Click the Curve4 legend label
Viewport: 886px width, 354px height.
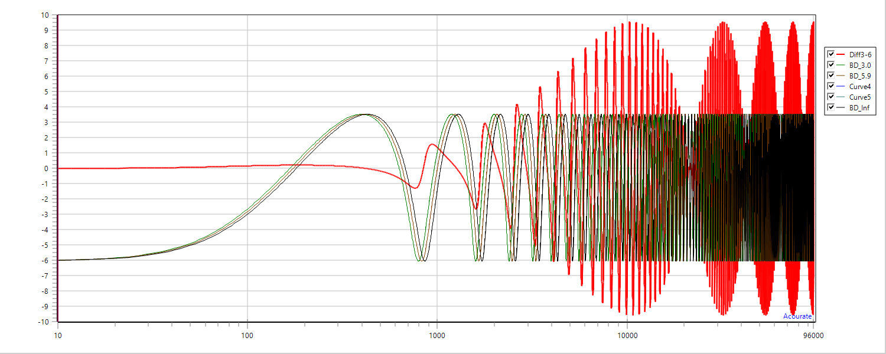pyautogui.click(x=860, y=86)
